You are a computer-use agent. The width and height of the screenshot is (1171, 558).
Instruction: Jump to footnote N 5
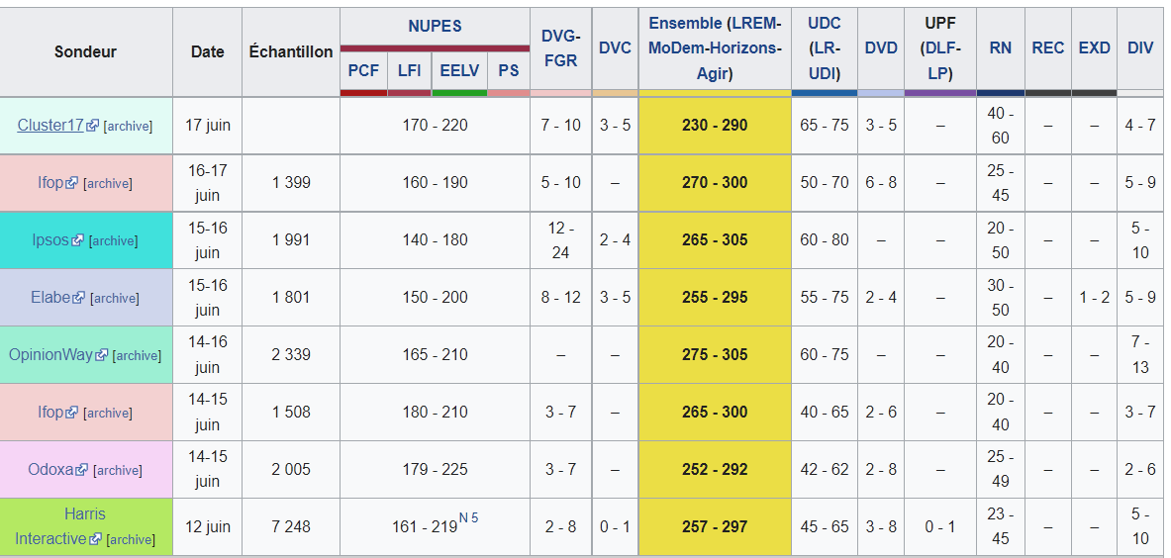468,518
